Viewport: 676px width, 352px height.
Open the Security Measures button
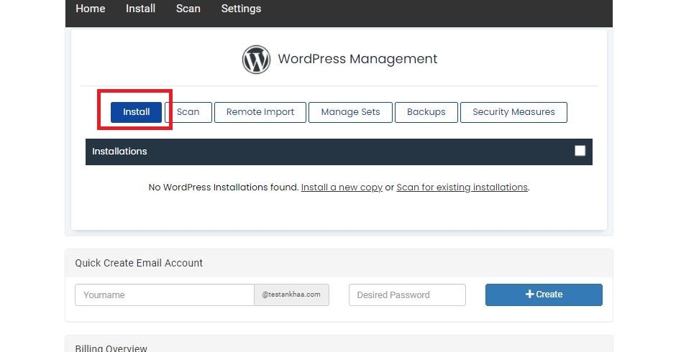[513, 112]
